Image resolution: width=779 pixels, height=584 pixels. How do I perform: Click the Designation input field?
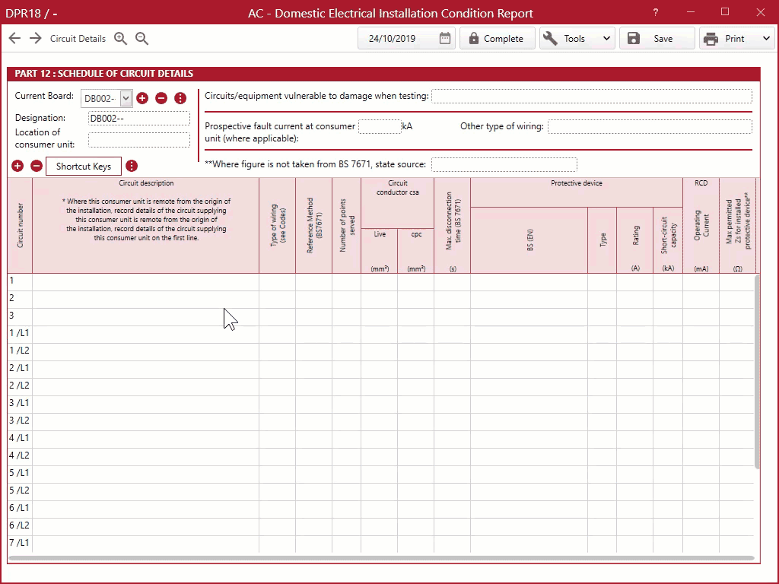click(139, 119)
